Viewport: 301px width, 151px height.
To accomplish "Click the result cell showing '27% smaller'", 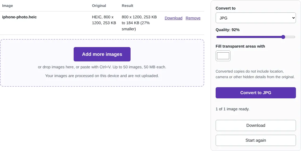I will 139,23.
